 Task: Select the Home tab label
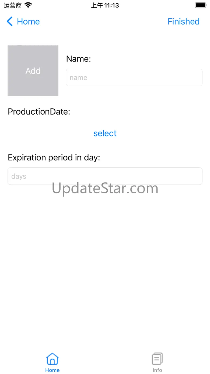coord(52,370)
